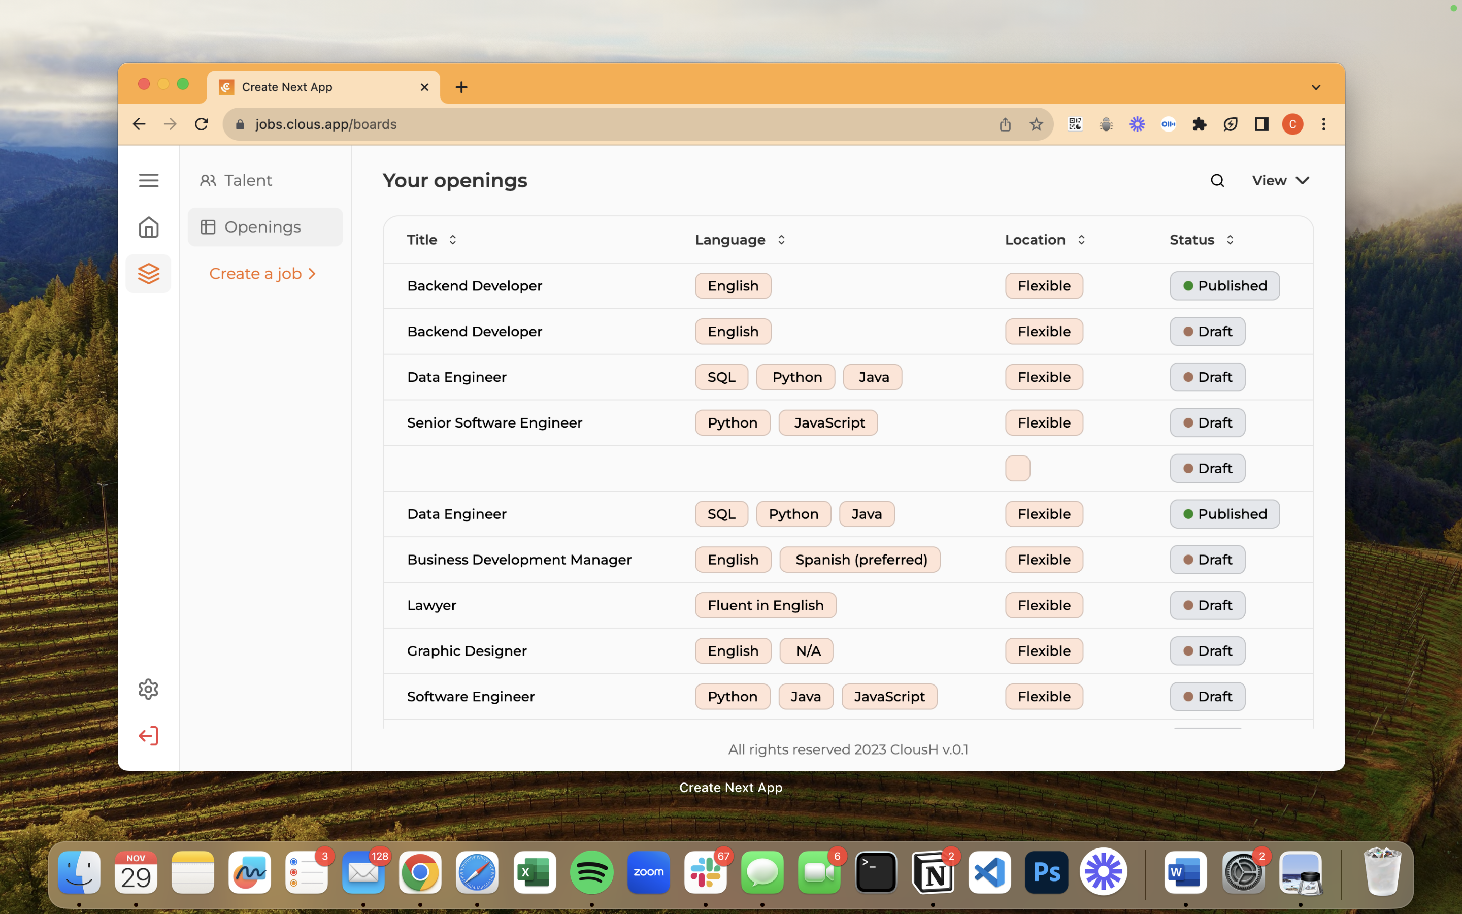1462x914 pixels.
Task: Click the empty location swatch in blank row
Action: click(1017, 469)
